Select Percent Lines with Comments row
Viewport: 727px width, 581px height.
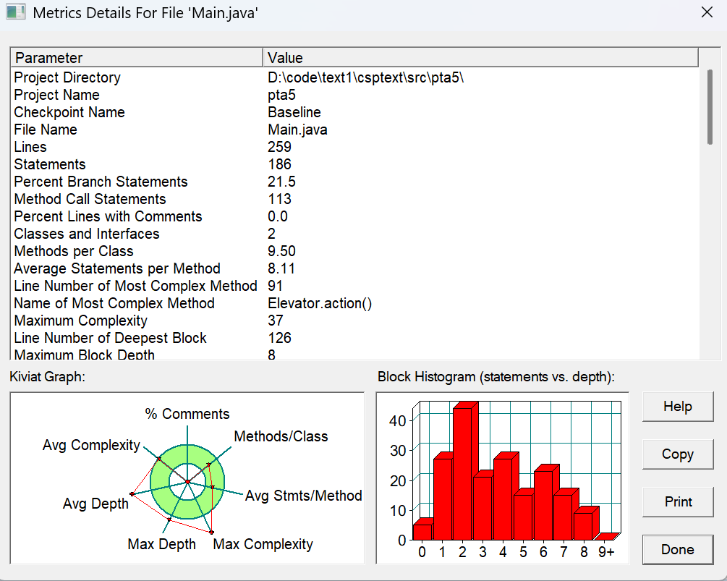tap(354, 216)
